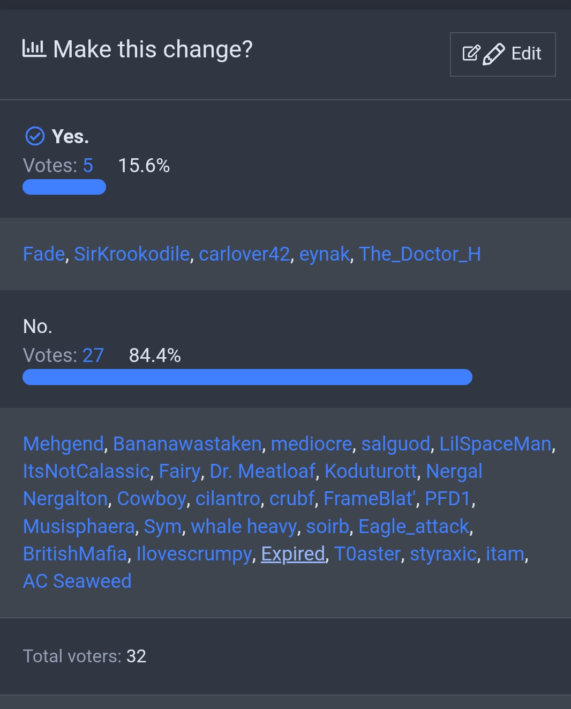Open the Yes vote count 5
Image resolution: width=571 pixels, height=709 pixels.
[x=88, y=166]
